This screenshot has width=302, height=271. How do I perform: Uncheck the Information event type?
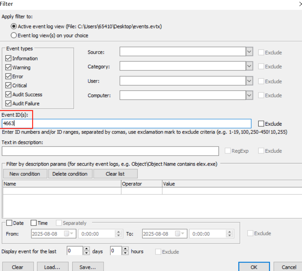pyautogui.click(x=9, y=58)
